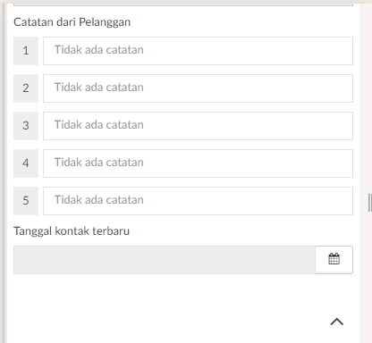Click customer note field number 1

click(x=198, y=51)
